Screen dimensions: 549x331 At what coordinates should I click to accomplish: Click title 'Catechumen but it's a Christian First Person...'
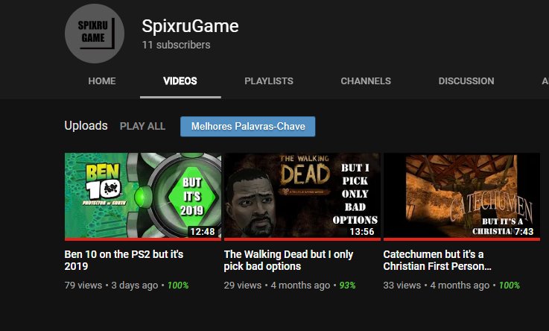tap(437, 260)
